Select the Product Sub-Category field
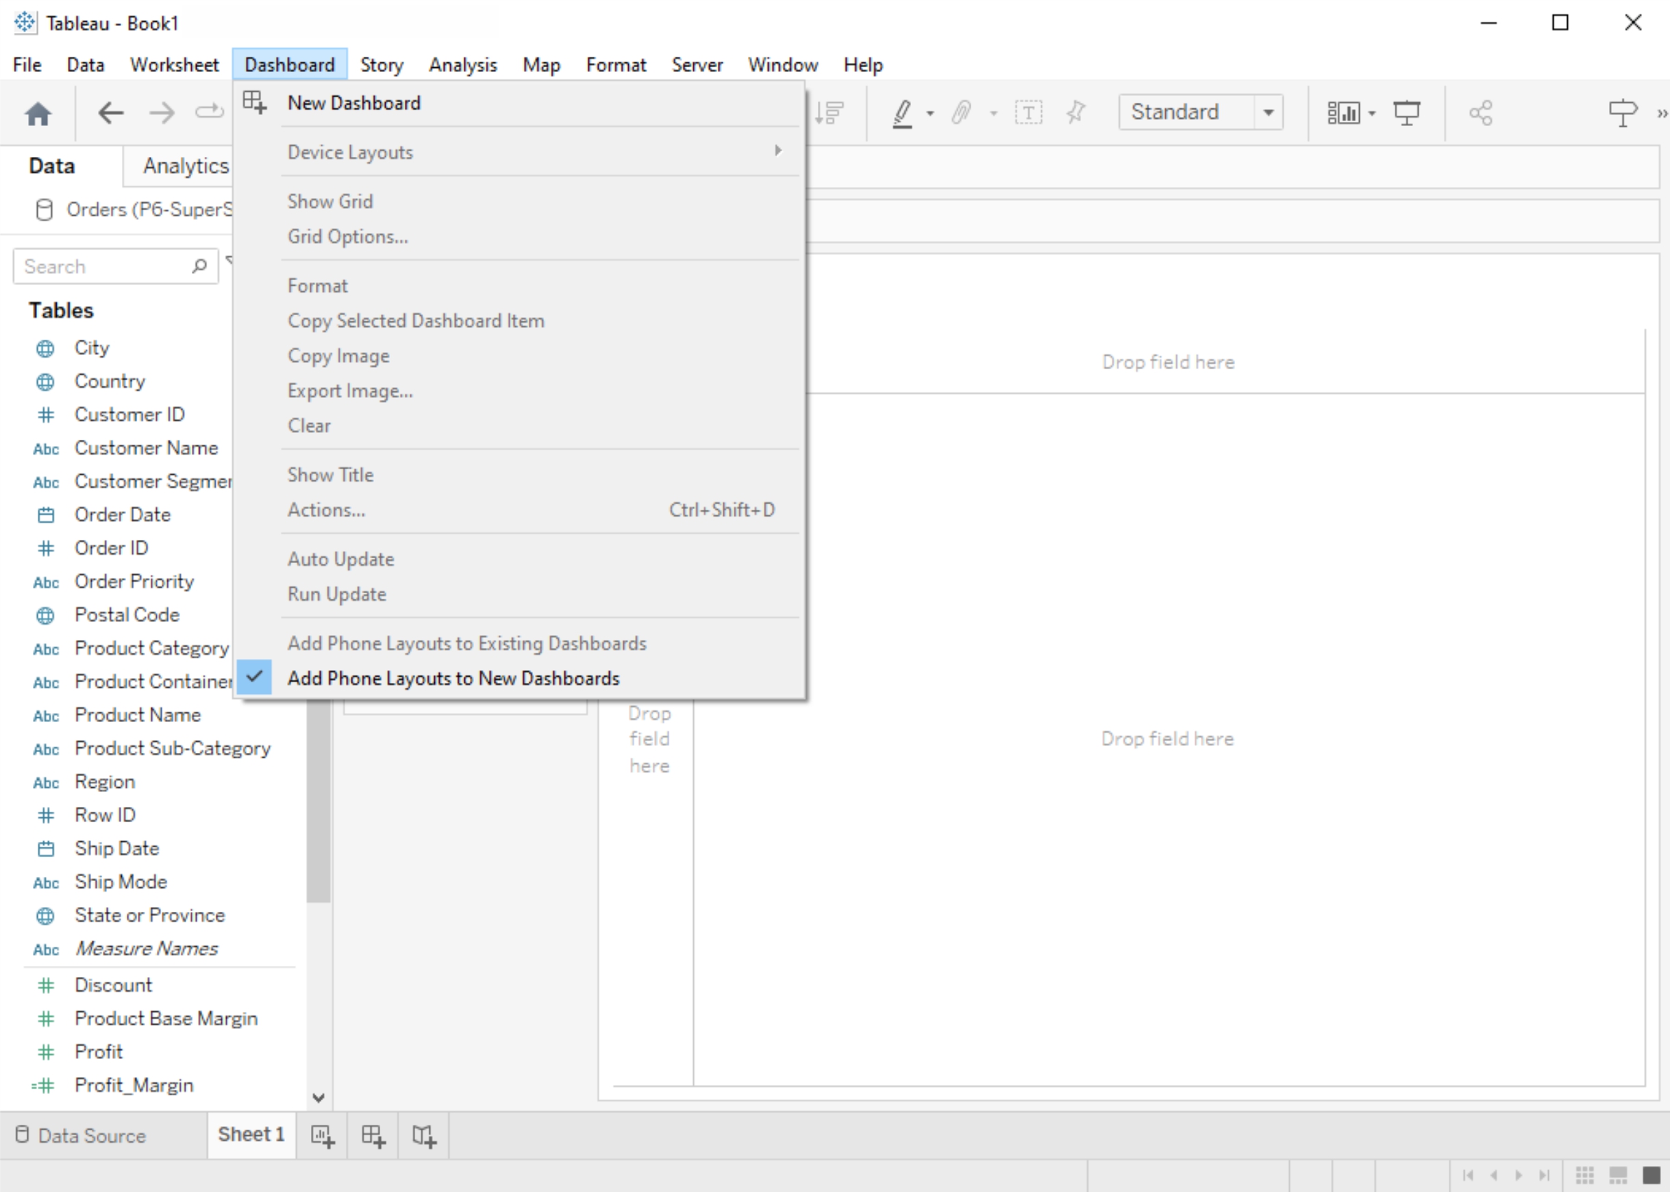1670x1192 pixels. 173,748
